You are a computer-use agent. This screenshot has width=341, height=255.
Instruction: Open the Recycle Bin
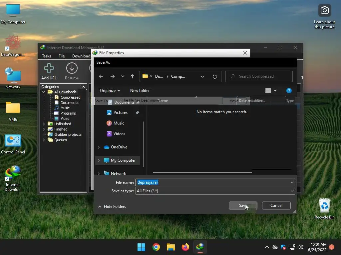(324, 209)
